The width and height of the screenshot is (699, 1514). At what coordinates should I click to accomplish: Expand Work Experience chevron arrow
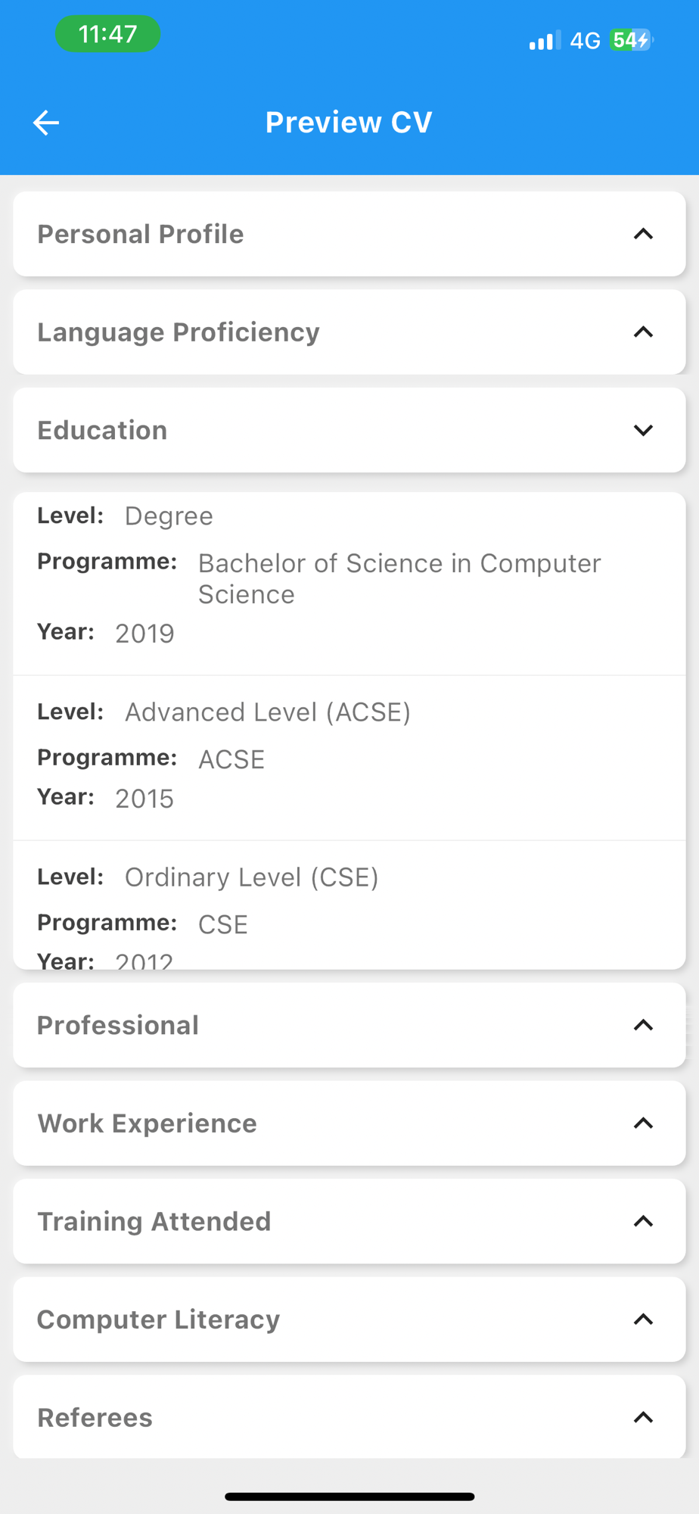(643, 1123)
